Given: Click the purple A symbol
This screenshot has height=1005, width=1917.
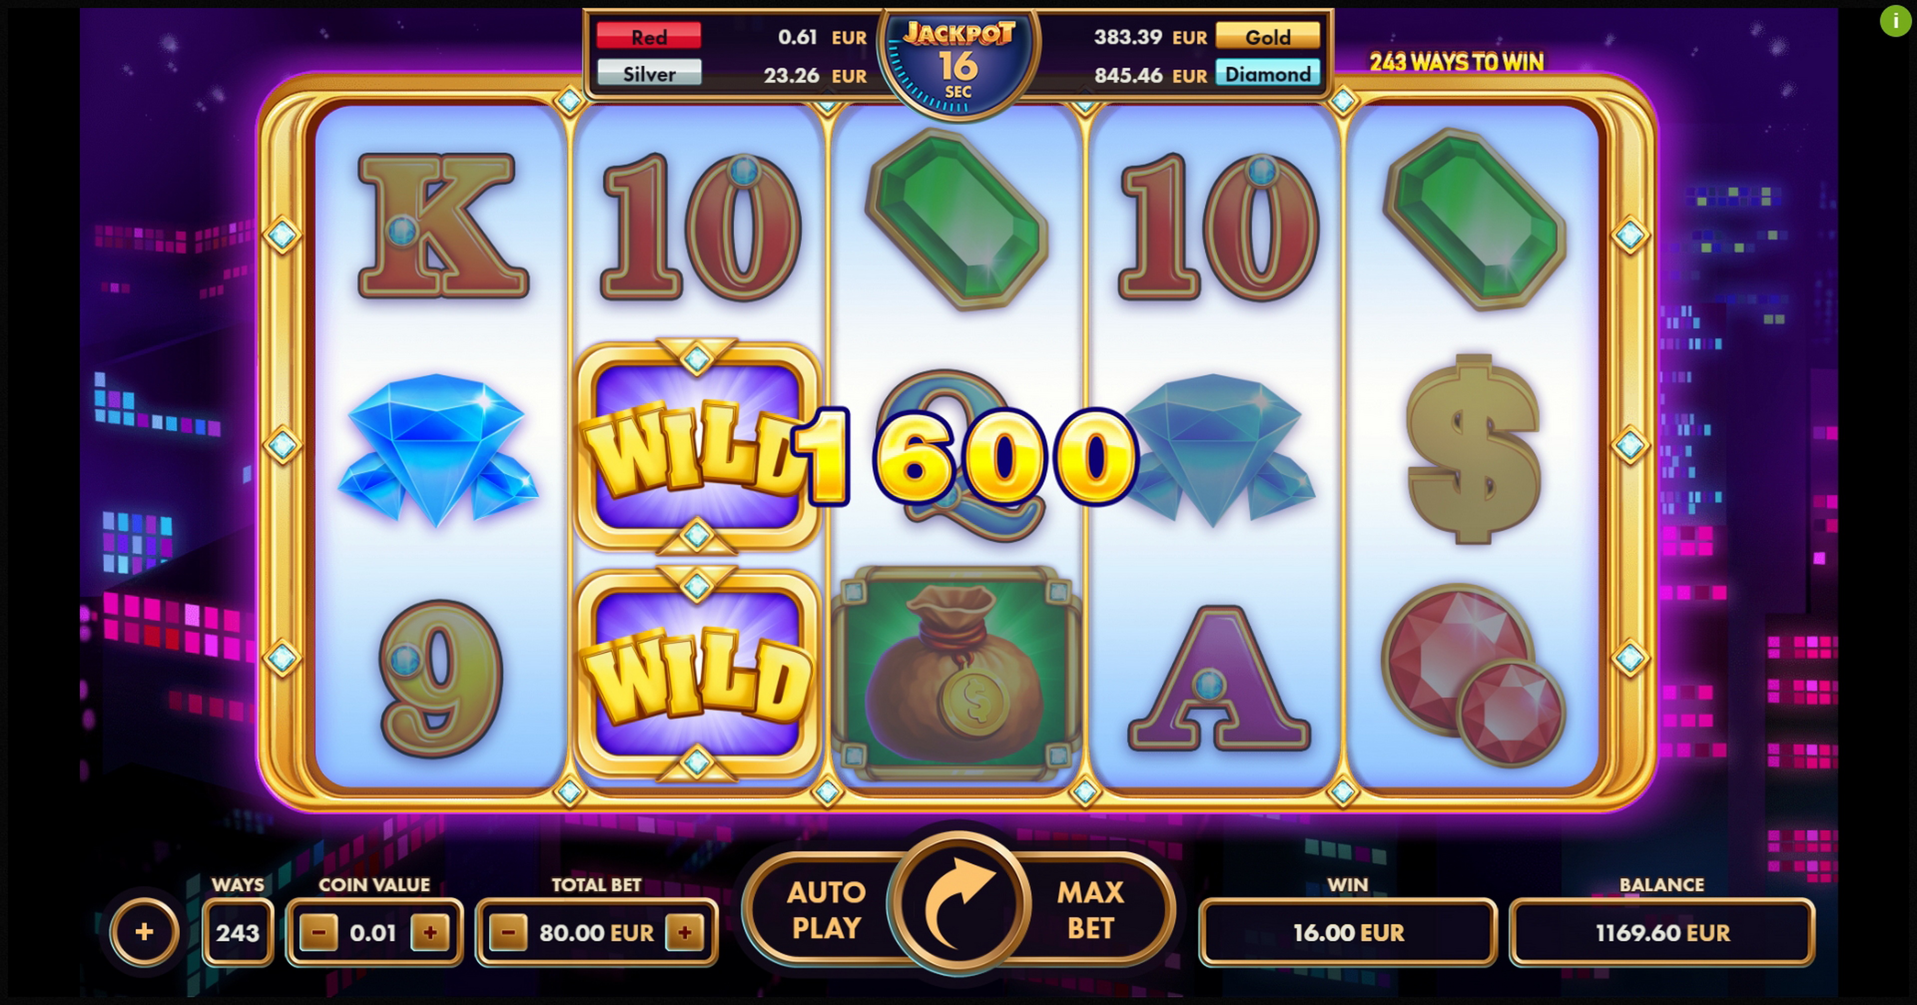Looking at the screenshot, I should point(1218,677).
